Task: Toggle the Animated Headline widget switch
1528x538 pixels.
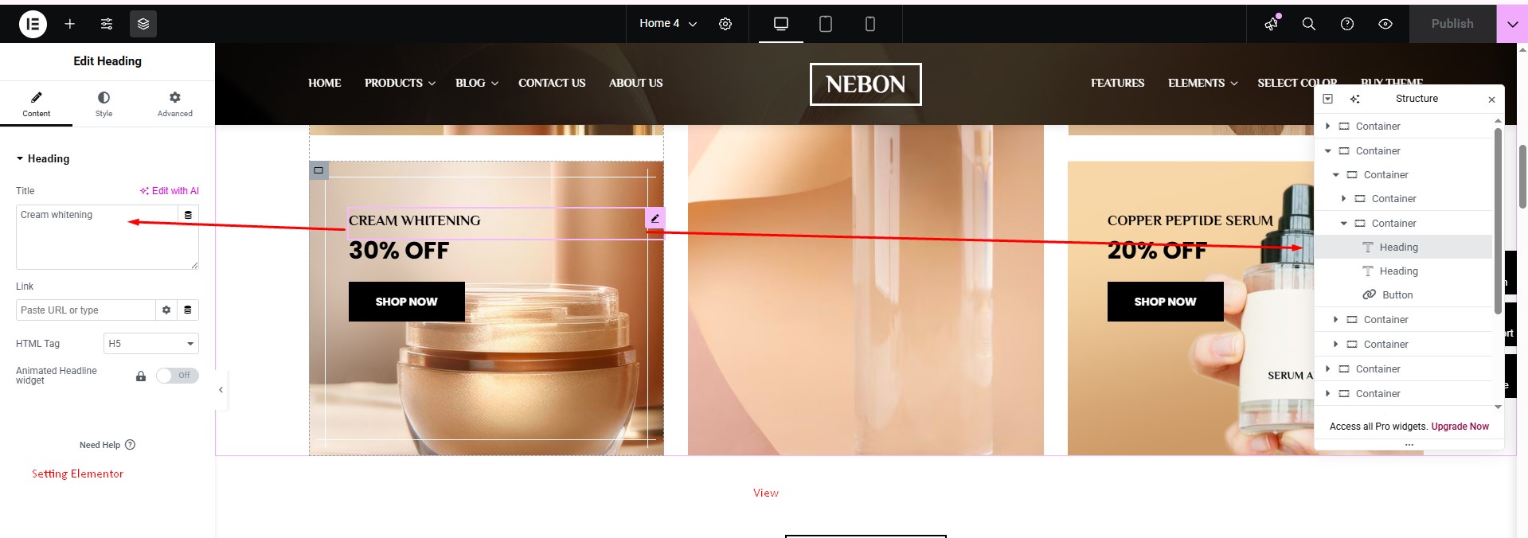Action: pos(177,376)
